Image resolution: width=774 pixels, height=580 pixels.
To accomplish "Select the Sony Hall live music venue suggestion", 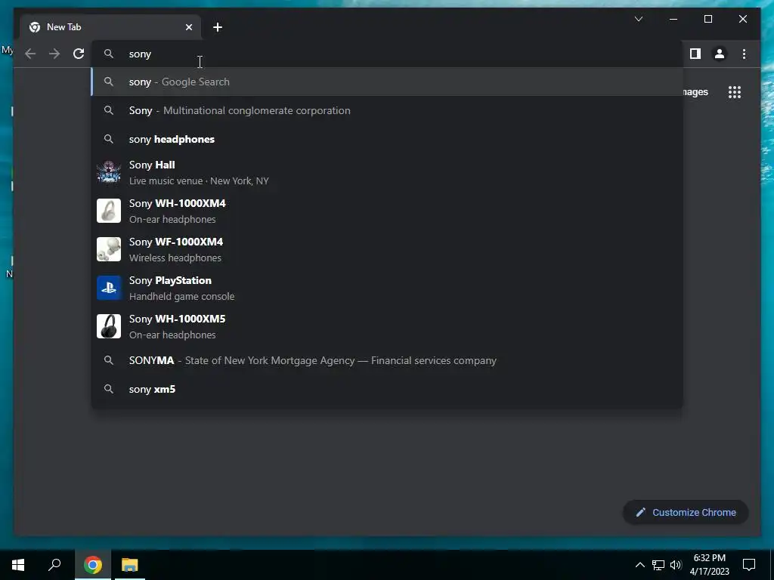I will coord(387,173).
